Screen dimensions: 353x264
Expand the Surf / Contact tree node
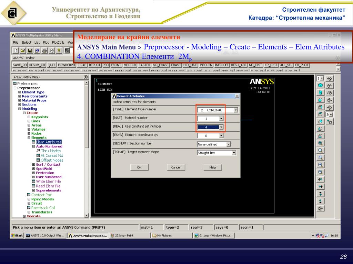pos(33,165)
